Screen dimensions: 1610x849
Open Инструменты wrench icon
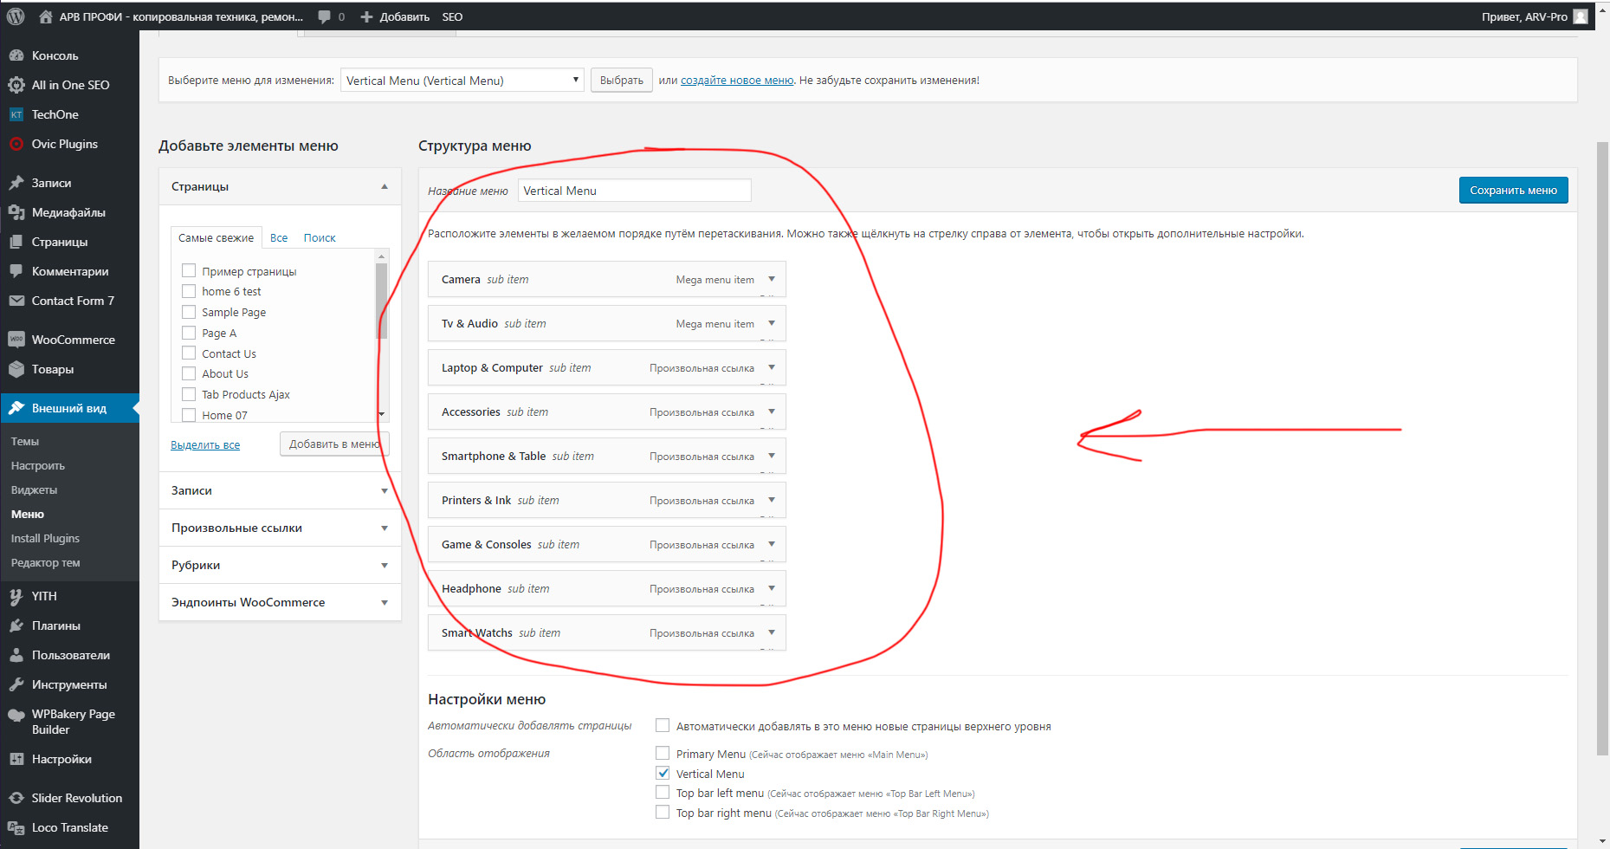pos(16,684)
